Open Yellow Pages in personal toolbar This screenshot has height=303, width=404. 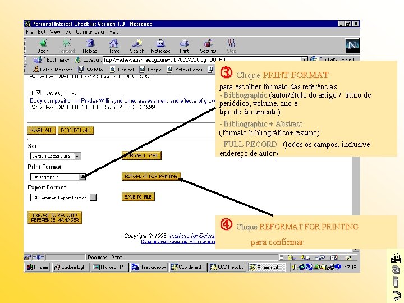pyautogui.click(x=185, y=70)
